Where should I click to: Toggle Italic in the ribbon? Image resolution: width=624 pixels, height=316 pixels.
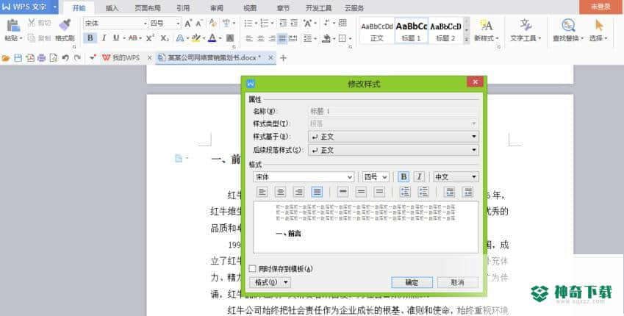104,37
